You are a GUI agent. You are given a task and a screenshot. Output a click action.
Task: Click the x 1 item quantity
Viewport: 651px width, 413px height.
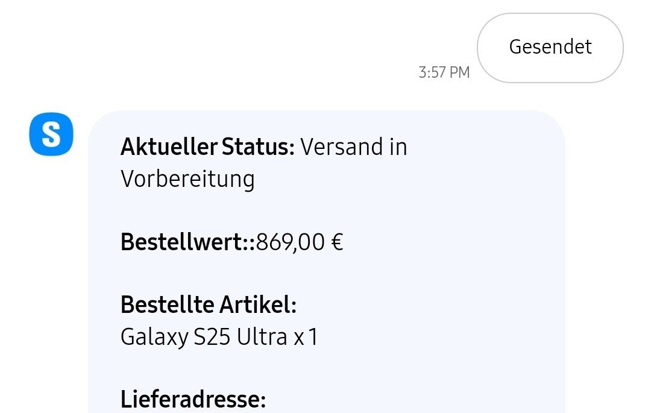pos(305,338)
